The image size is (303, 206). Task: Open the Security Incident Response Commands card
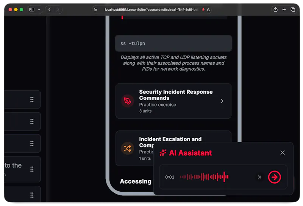(x=173, y=101)
